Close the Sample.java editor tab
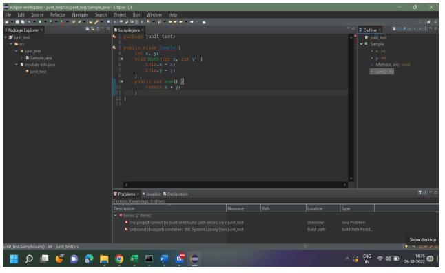The height and width of the screenshot is (273, 445). [143, 30]
